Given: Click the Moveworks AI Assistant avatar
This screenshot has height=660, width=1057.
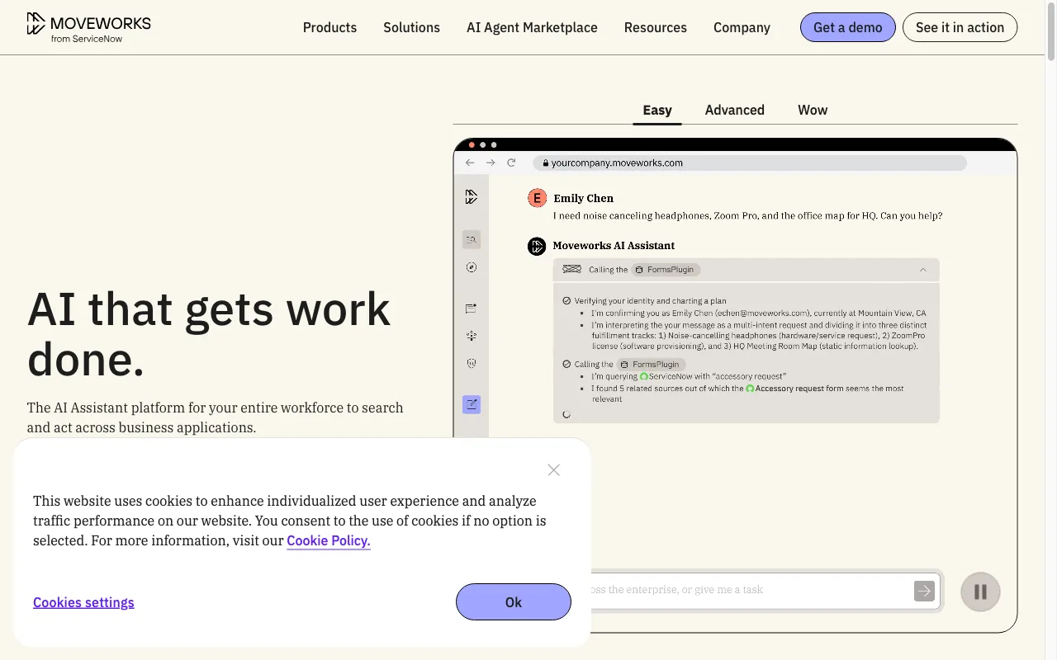Looking at the screenshot, I should [x=537, y=246].
